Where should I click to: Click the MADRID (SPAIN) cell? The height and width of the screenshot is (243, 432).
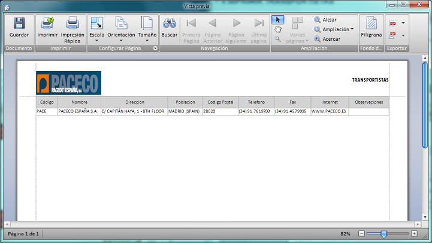click(185, 111)
